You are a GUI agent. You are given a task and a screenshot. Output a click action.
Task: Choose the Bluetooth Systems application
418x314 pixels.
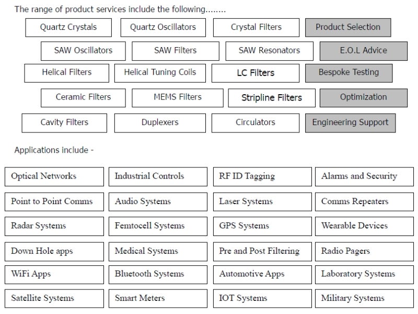pyautogui.click(x=158, y=274)
